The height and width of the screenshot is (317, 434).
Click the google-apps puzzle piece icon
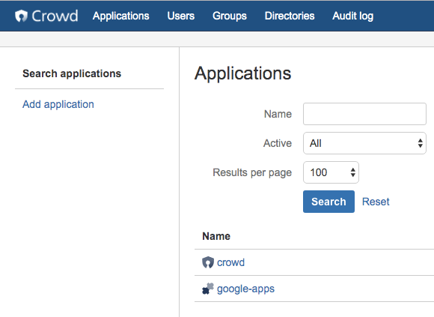[x=207, y=289]
